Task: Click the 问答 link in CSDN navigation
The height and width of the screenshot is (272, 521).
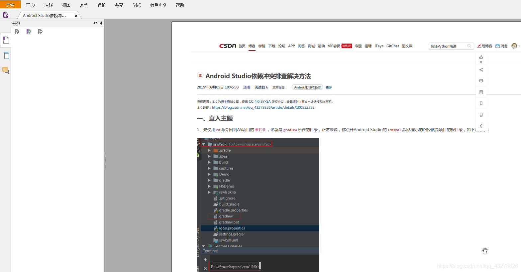Action: pos(301,46)
